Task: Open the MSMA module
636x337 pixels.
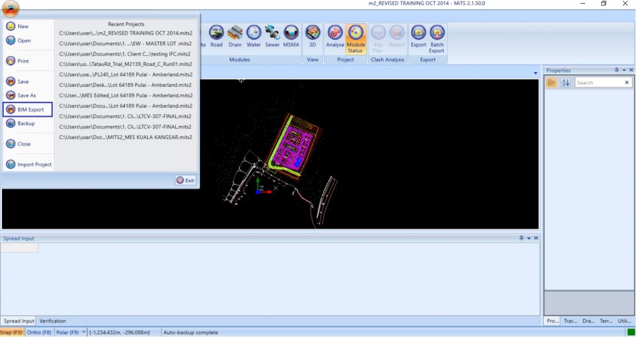Action: coord(291,37)
